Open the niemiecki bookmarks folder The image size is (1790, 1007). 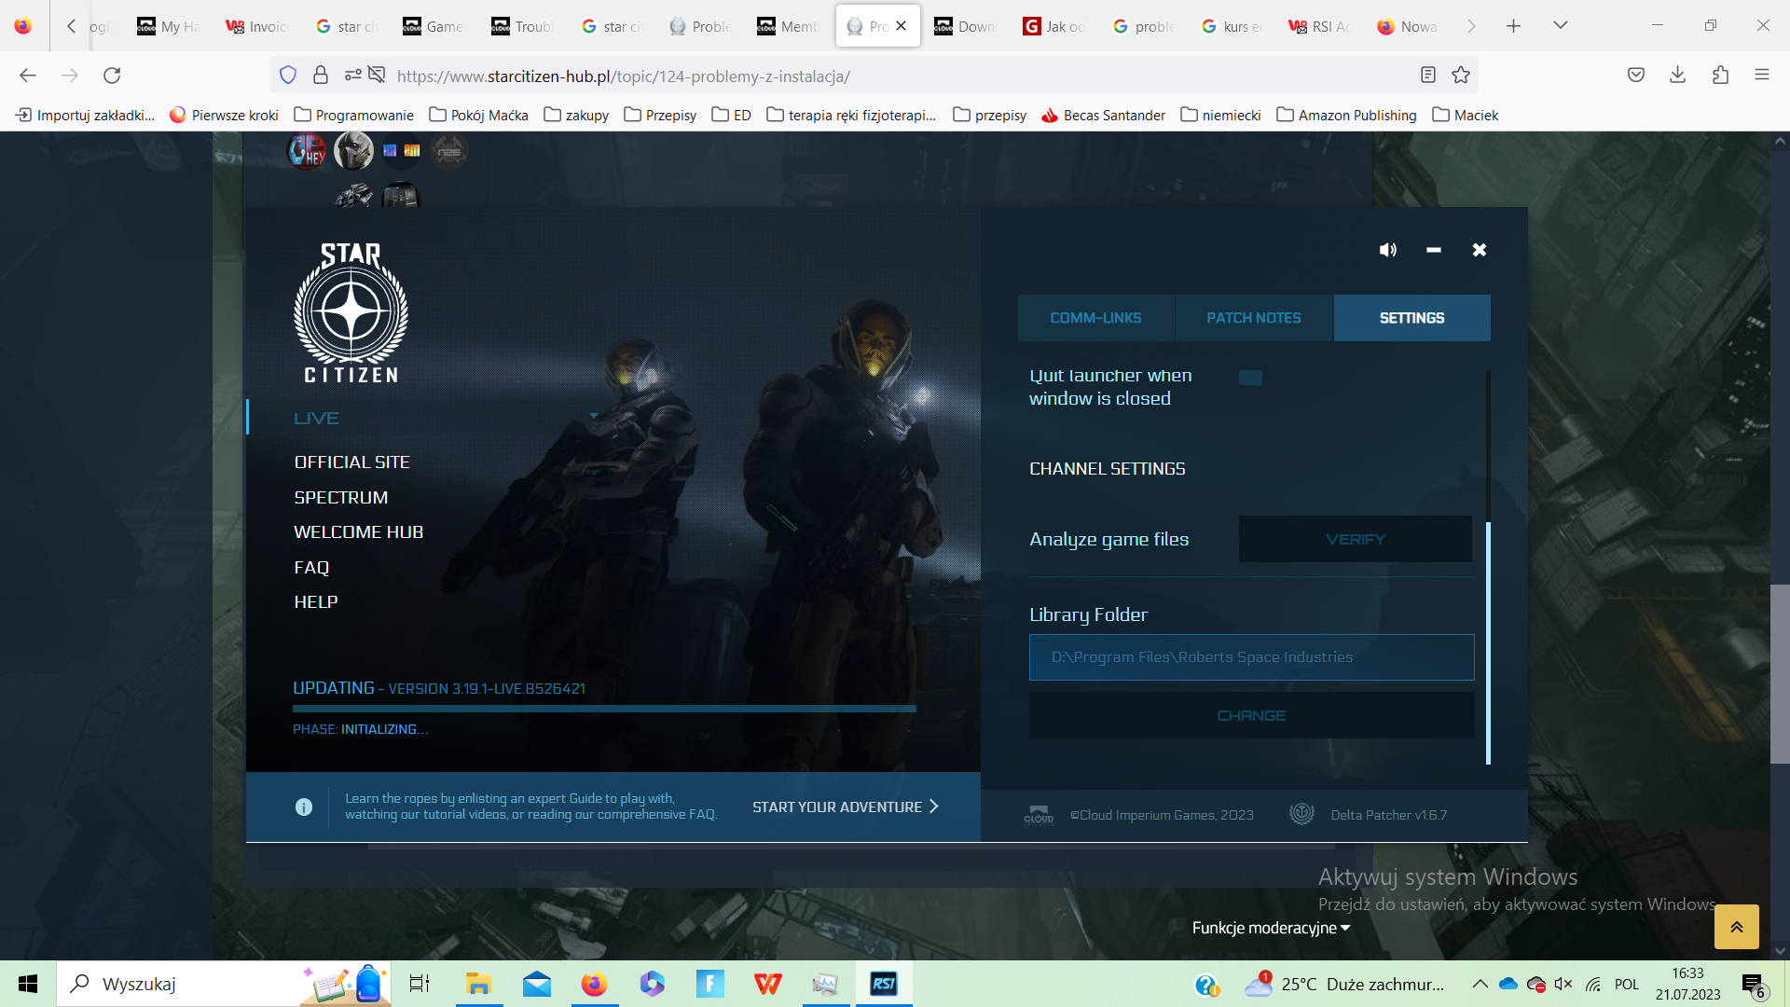point(1220,115)
